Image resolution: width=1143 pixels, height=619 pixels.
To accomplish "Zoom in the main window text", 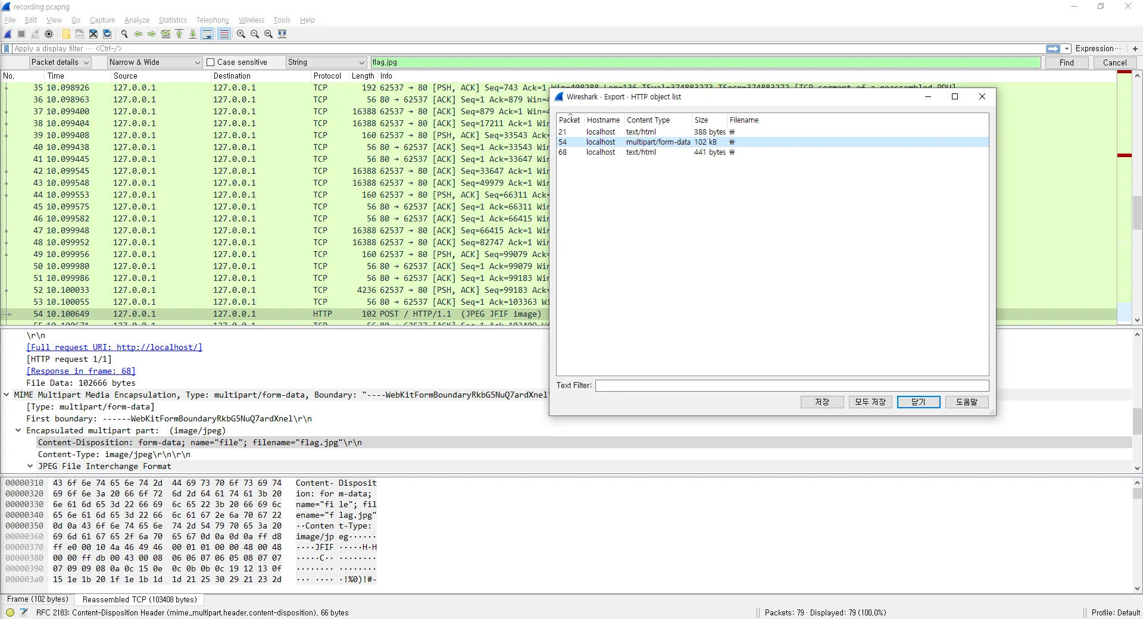I will coord(241,34).
